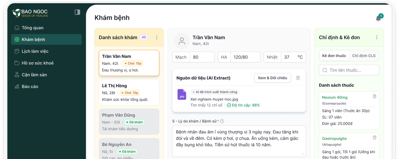The width and height of the screenshot is (399, 159).
Task: Click Bé Nguyên An's Đã khám badge
Action: point(127,152)
